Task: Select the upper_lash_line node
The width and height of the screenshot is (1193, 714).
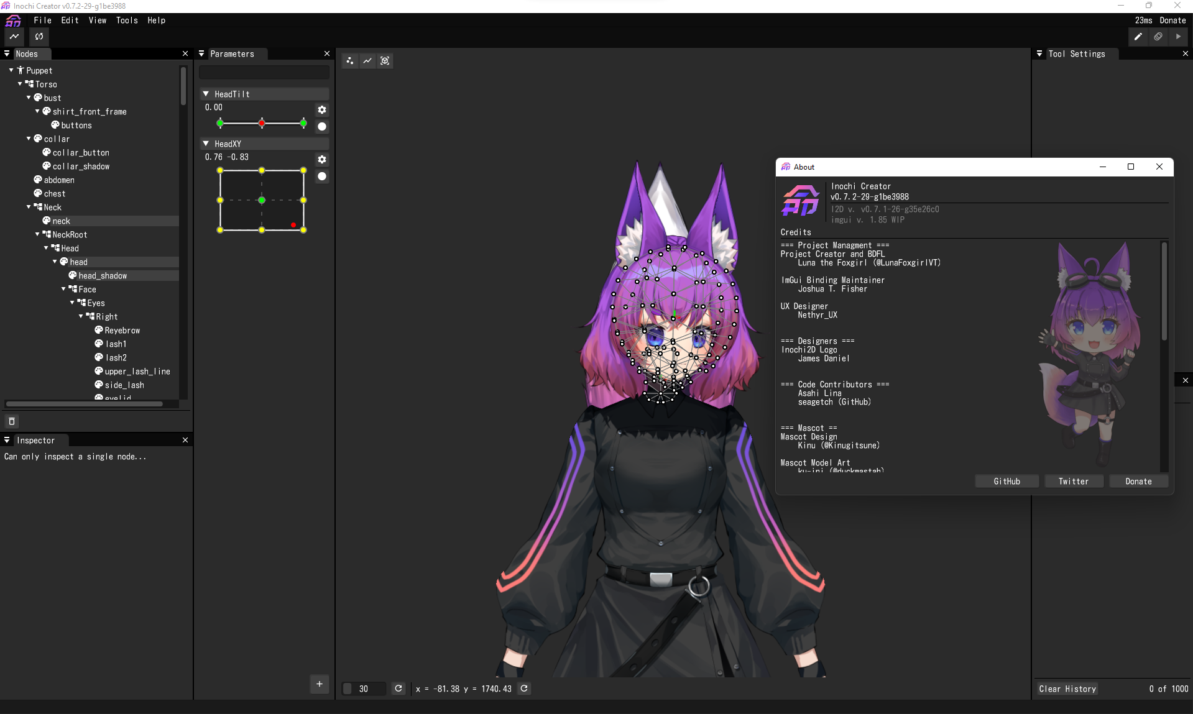Action: (137, 371)
